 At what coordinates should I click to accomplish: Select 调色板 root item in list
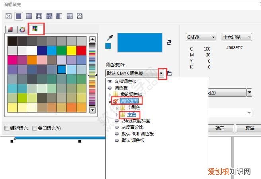coord(121,88)
